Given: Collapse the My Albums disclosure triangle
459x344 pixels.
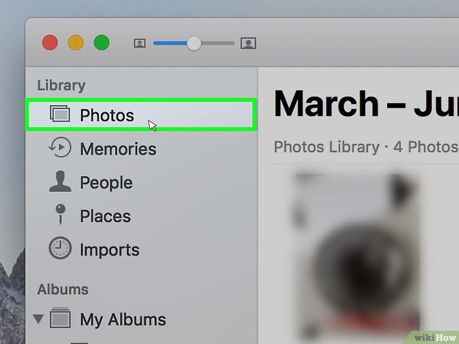Looking at the screenshot, I should click(39, 319).
